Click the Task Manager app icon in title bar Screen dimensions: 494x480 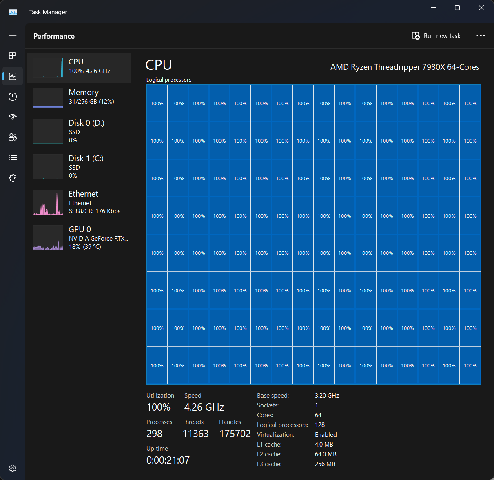coord(13,12)
